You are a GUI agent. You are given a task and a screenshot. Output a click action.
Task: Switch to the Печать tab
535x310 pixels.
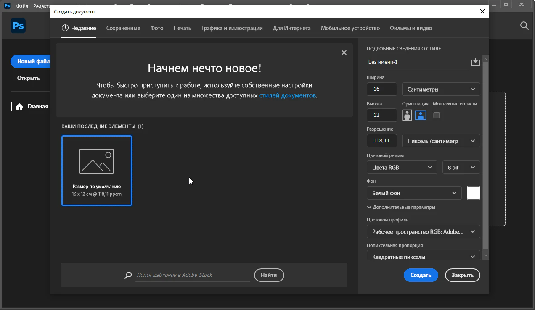click(182, 28)
